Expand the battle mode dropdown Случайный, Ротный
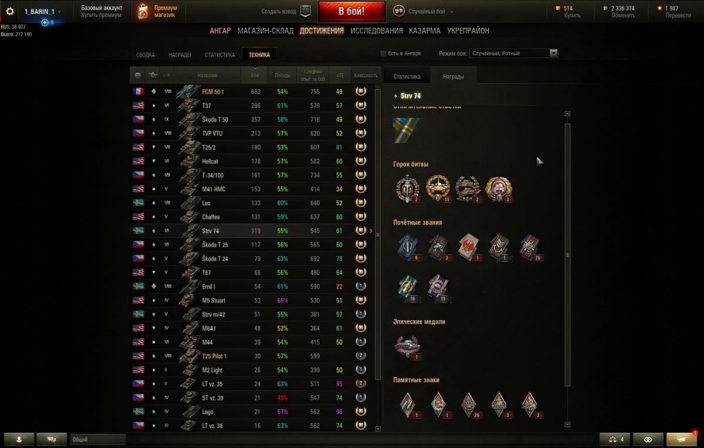The image size is (704, 448). (513, 53)
